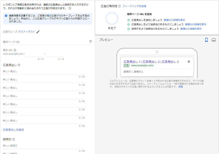Switch preview to desktop laptop view
Viewport: 219px width, 154px height.
[214, 40]
